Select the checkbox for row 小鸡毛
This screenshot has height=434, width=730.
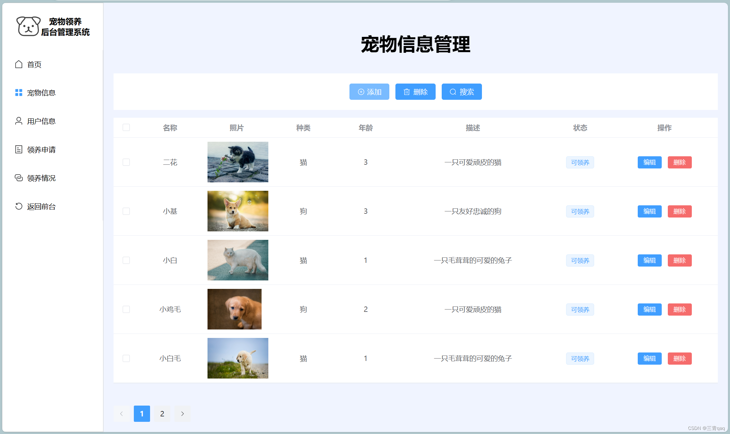coord(126,310)
